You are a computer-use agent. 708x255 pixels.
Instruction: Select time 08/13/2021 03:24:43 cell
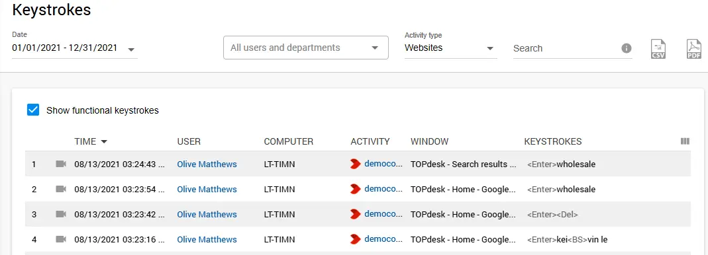pyautogui.click(x=120, y=164)
